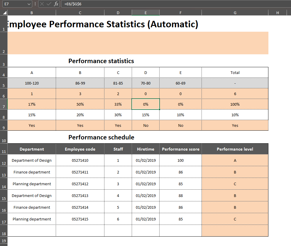
Task: Select the '50%' cell
Action: 80,104
